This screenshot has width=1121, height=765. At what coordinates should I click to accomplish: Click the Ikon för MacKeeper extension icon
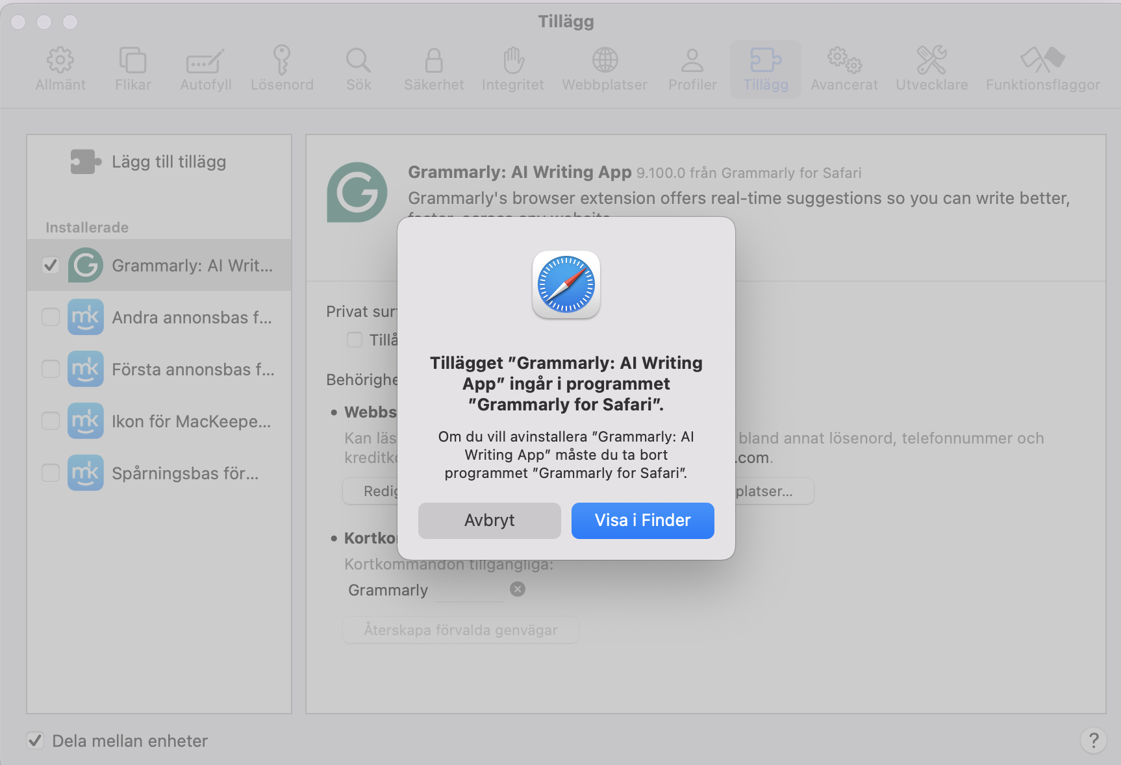point(86,421)
